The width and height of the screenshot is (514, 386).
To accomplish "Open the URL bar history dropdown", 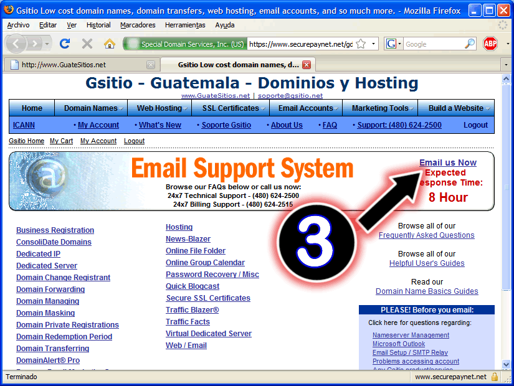I will pos(373,44).
